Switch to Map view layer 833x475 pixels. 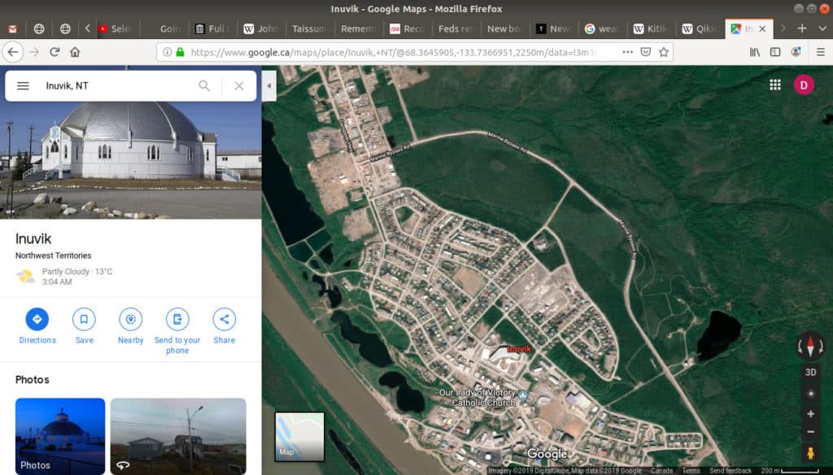coord(299,437)
